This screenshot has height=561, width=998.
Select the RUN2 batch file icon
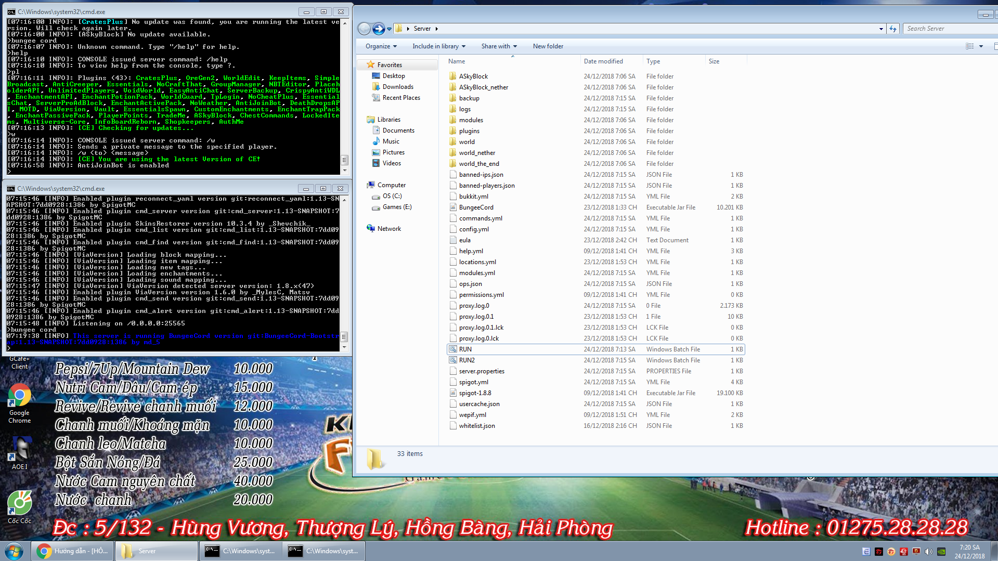pos(453,360)
